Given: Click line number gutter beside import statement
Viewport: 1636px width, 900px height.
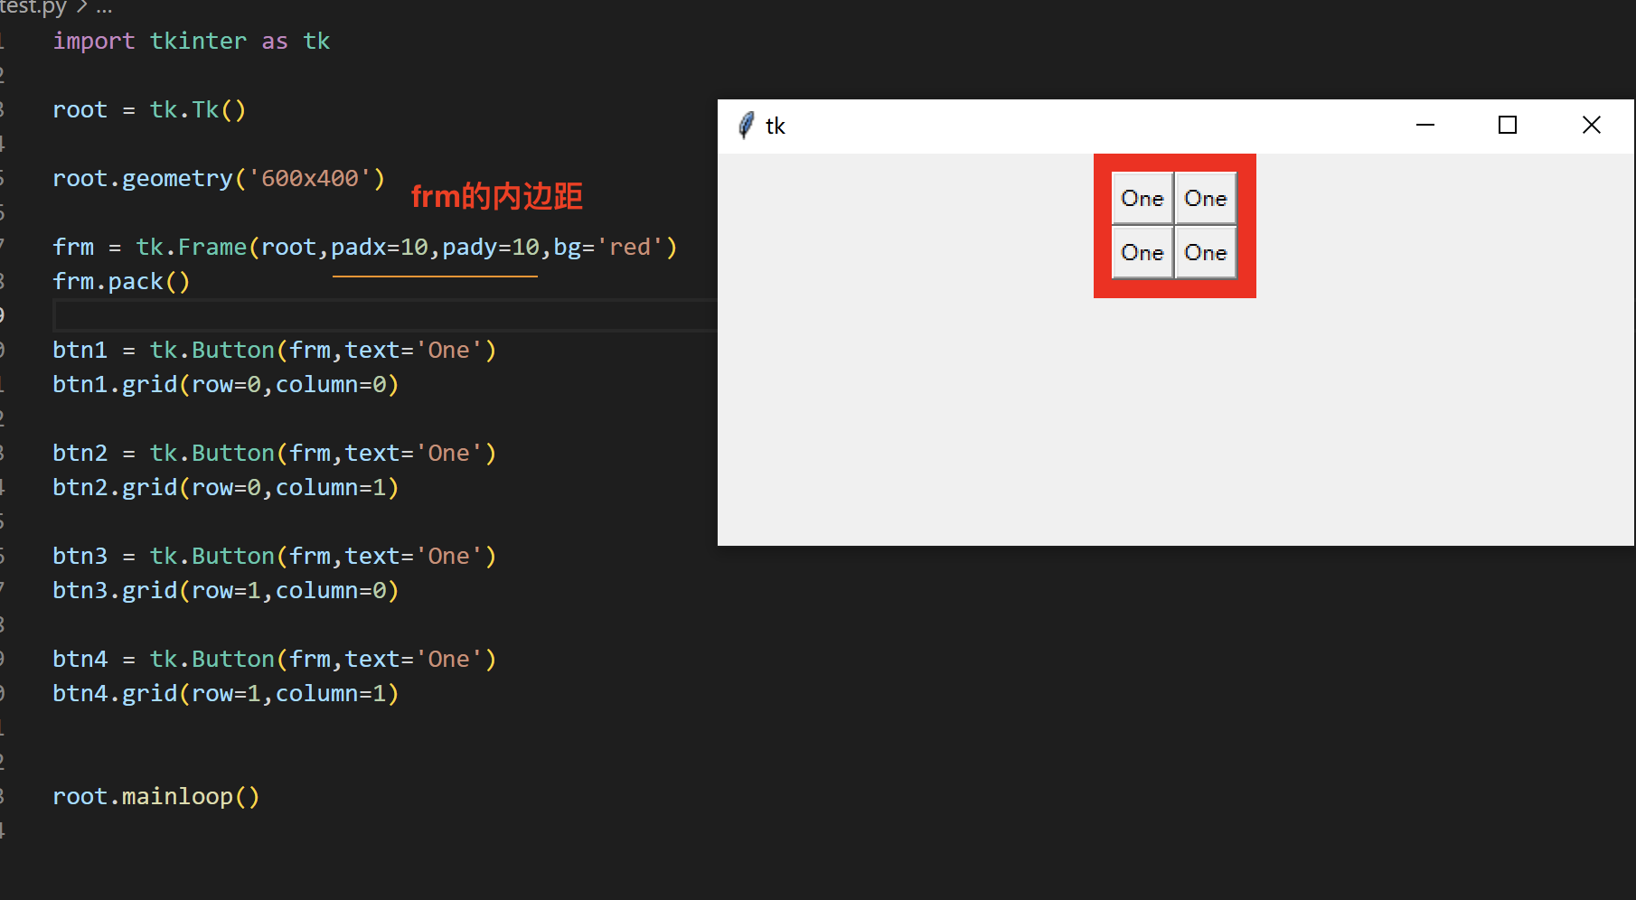Looking at the screenshot, I should point(4,41).
